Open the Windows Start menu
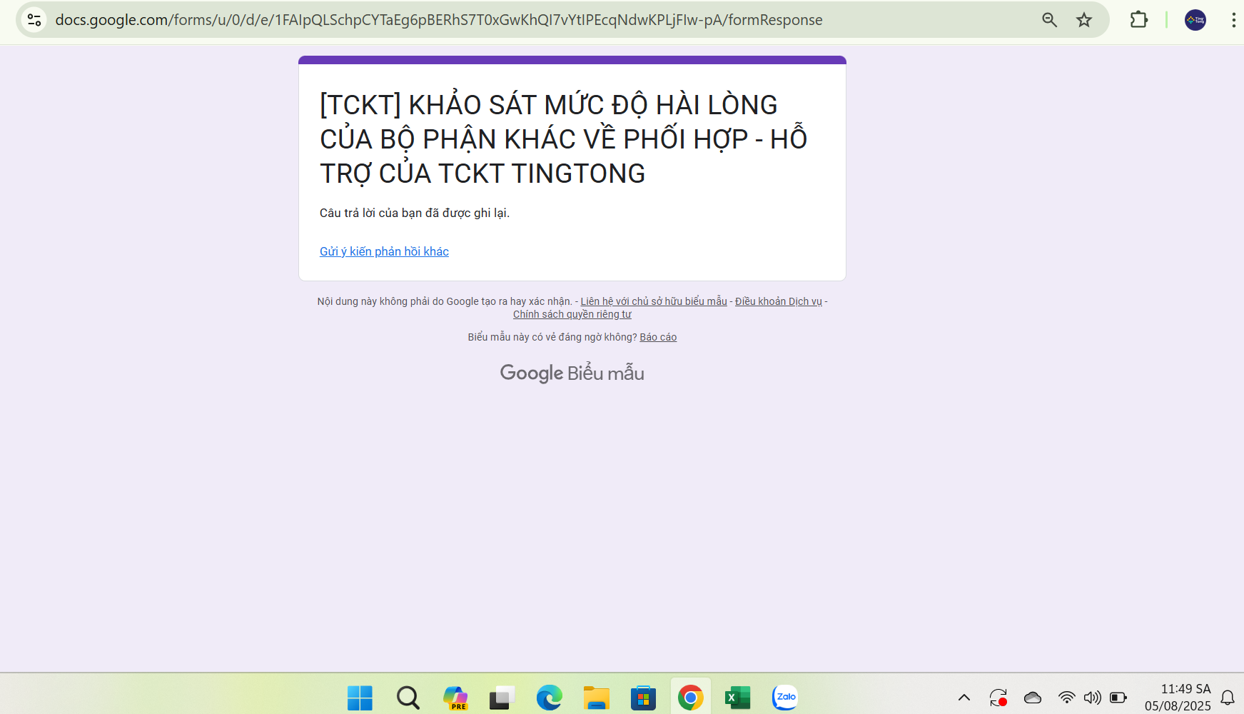The height and width of the screenshot is (714, 1244). point(360,698)
